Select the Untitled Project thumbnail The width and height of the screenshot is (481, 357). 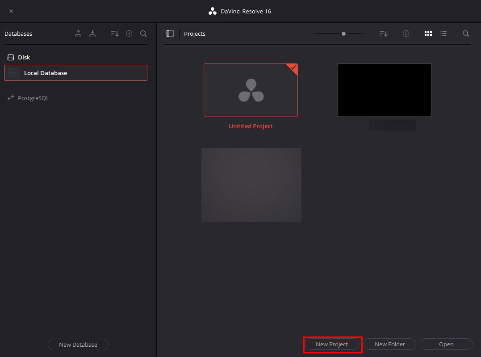pyautogui.click(x=251, y=90)
